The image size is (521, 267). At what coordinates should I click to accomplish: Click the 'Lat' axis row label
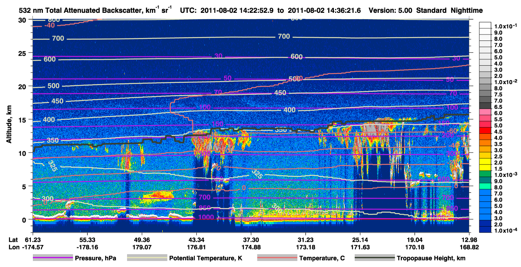pyautogui.click(x=13, y=239)
